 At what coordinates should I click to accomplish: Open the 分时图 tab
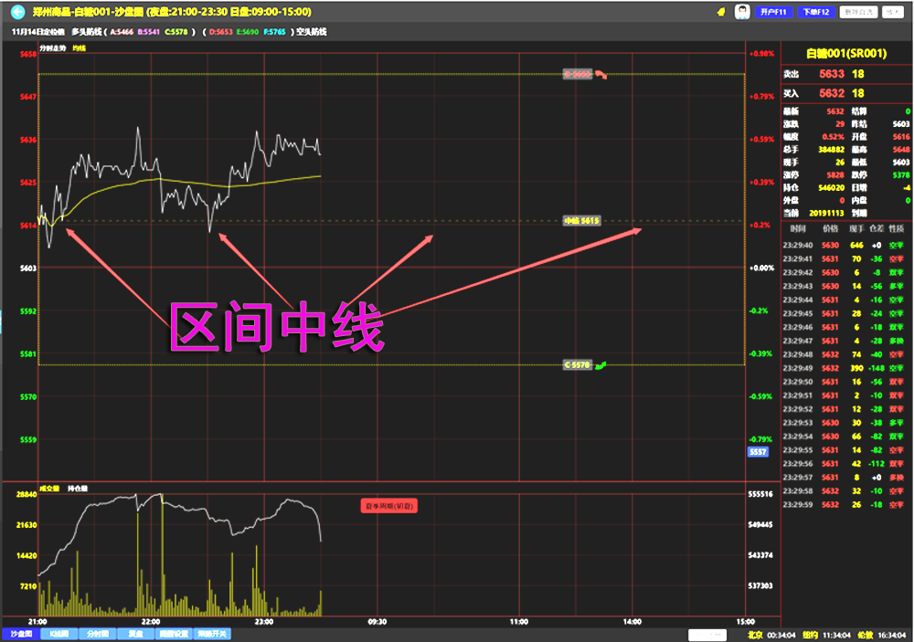pyautogui.click(x=97, y=634)
